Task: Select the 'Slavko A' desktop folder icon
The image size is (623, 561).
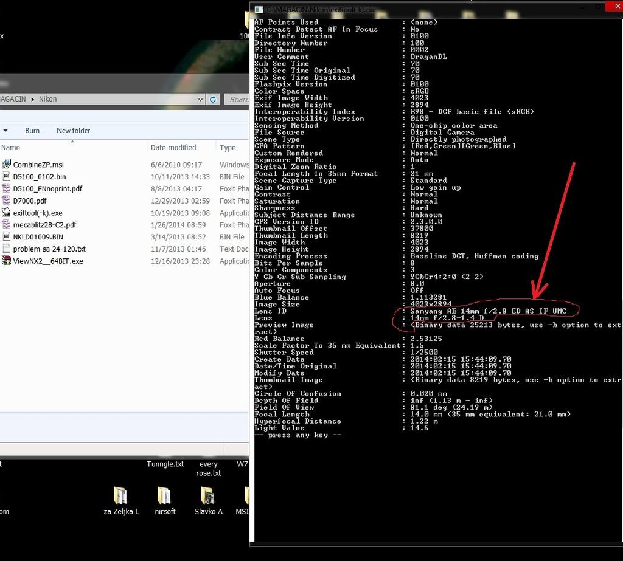Action: point(208,495)
